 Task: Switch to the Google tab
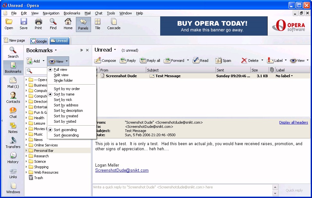point(39,41)
